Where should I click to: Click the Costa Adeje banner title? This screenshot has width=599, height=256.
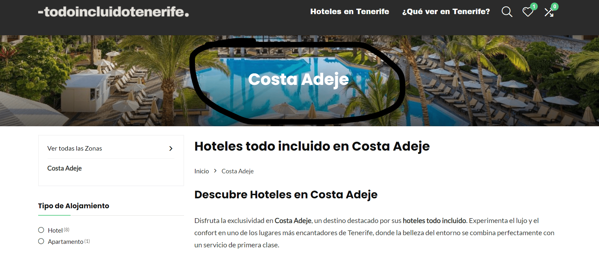[299, 79]
